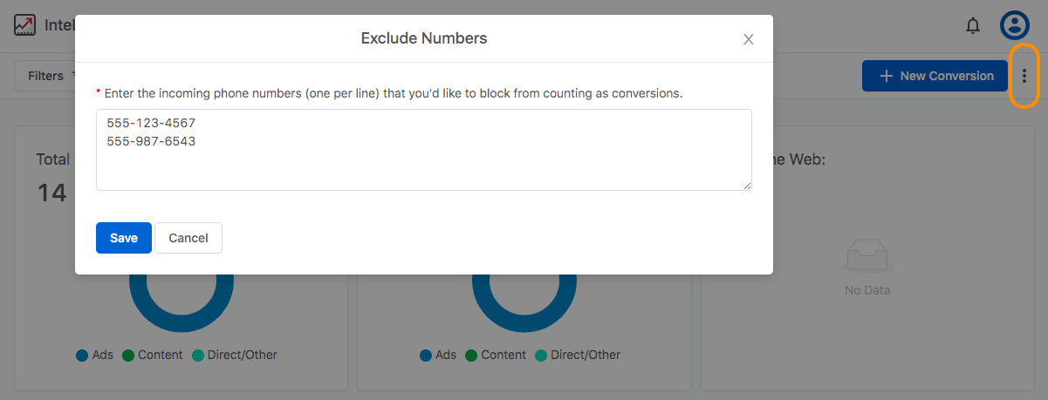
Task: Toggle the Ads legend in the left chart
Action: click(95, 355)
